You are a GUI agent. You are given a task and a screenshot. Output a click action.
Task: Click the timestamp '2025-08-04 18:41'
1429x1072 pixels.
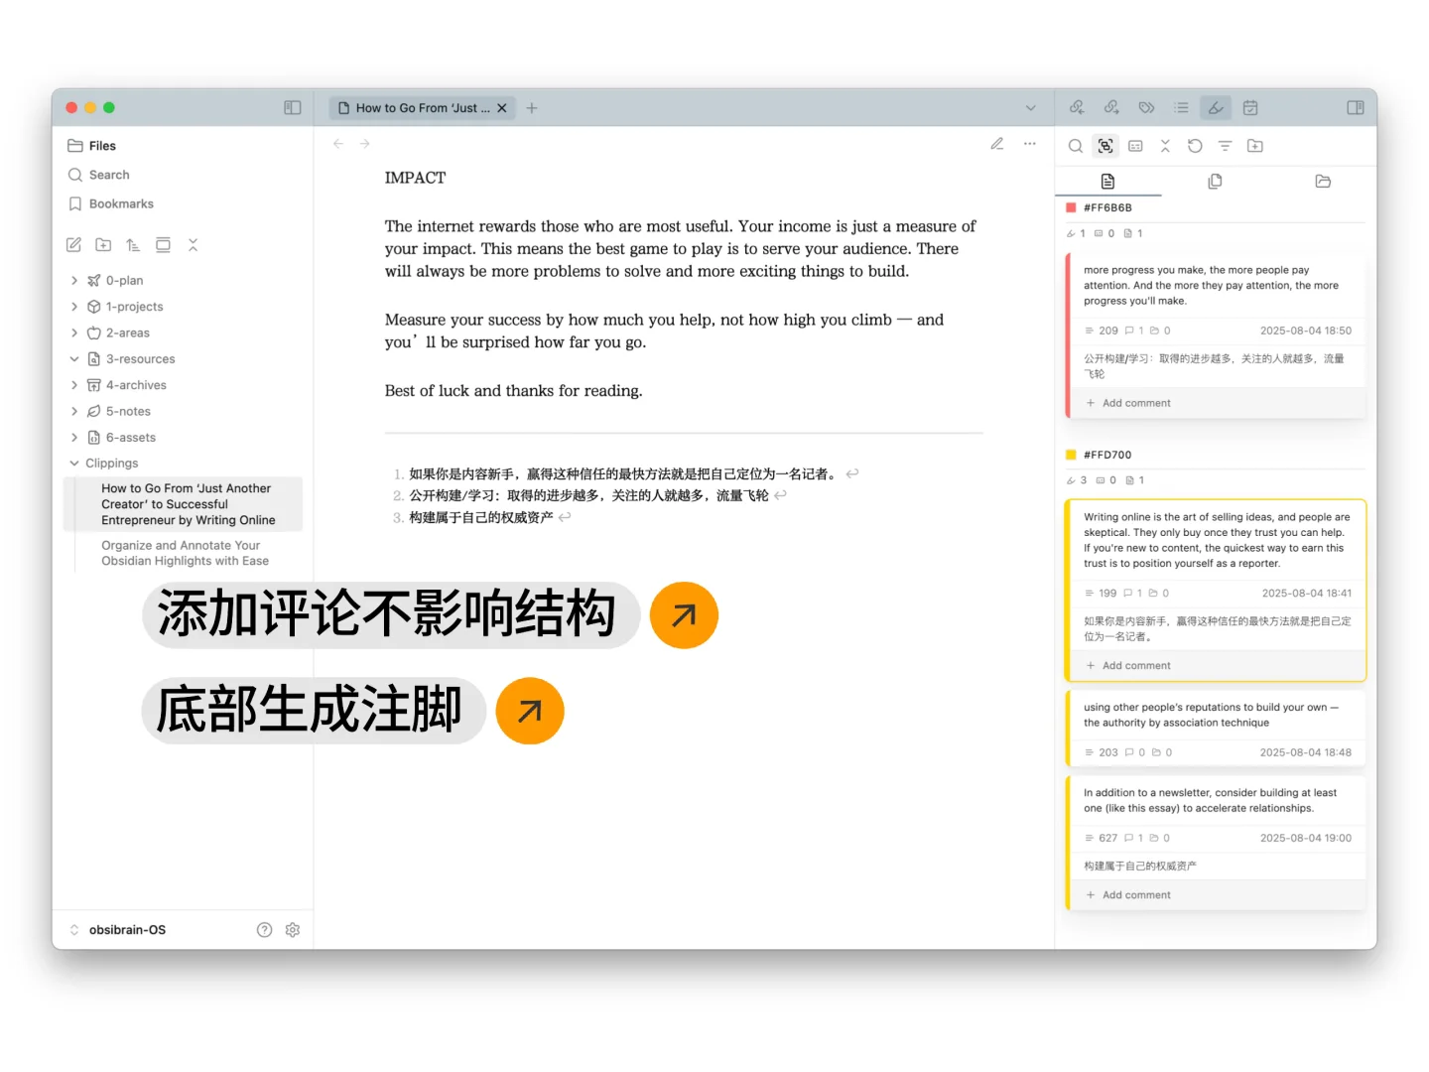pyautogui.click(x=1306, y=594)
